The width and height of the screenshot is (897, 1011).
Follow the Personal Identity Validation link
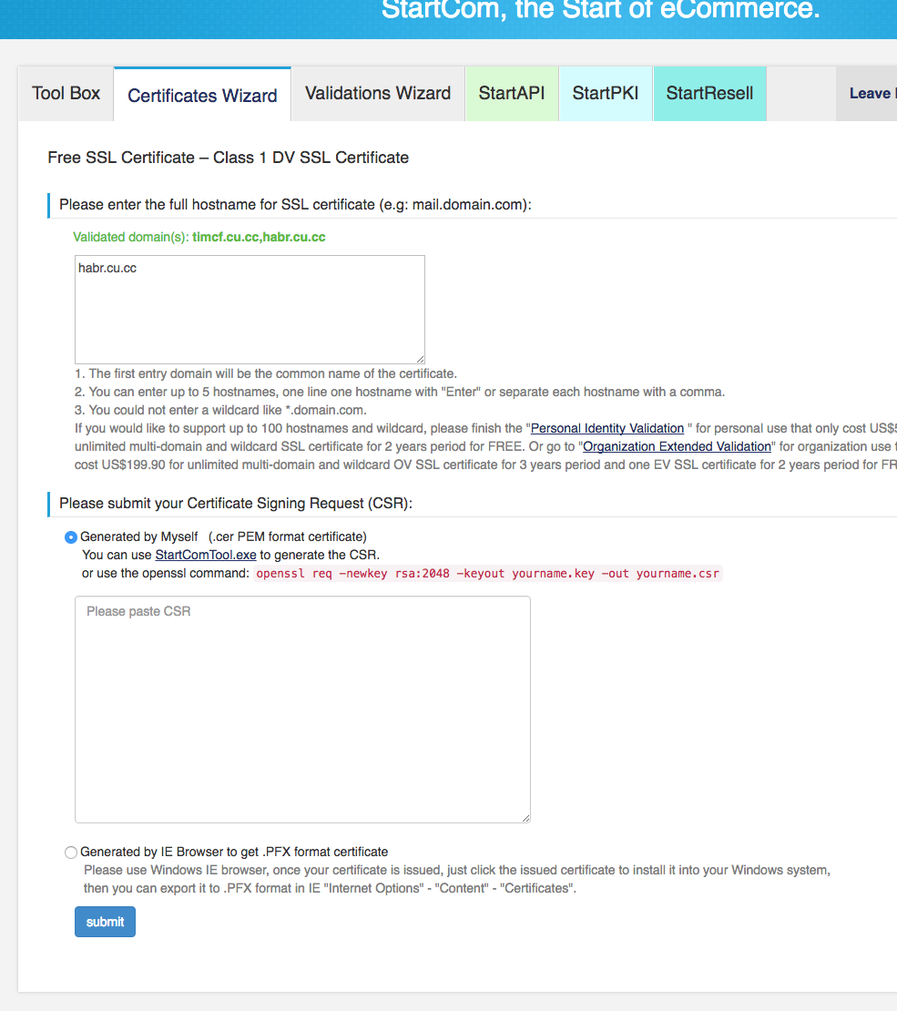click(x=607, y=428)
